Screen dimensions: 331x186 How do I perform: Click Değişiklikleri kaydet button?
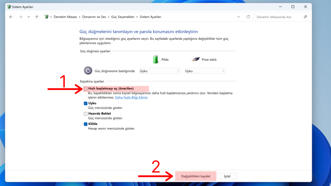[x=196, y=176]
